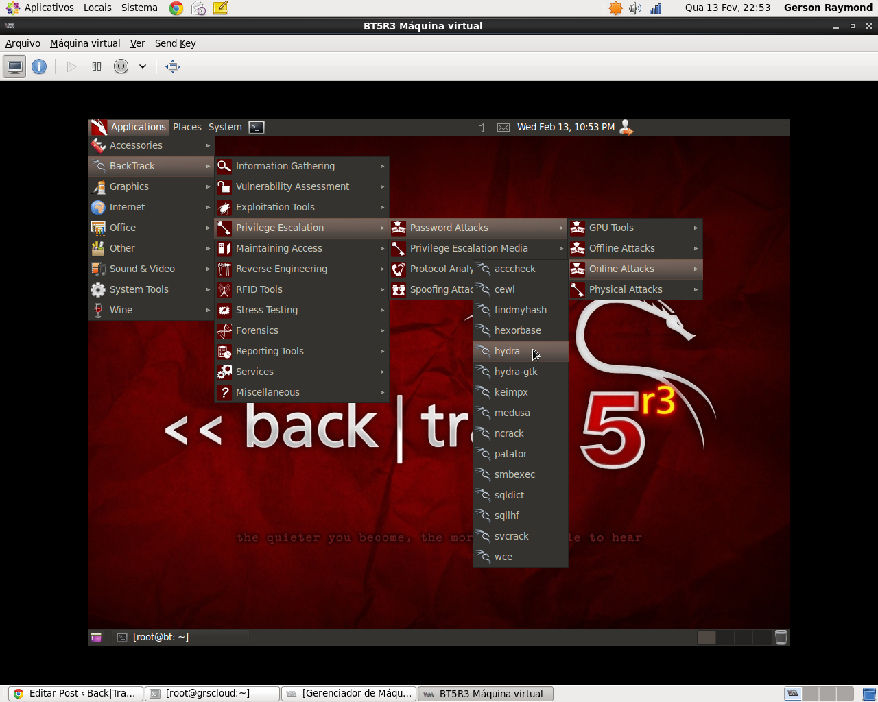
Task: Open Exploitation Tools submenu
Action: click(x=302, y=207)
